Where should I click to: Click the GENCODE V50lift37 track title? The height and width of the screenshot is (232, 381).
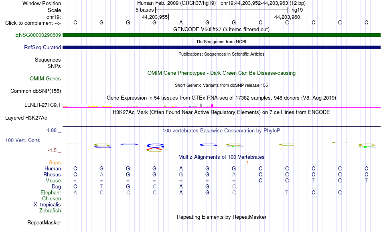(x=221, y=29)
